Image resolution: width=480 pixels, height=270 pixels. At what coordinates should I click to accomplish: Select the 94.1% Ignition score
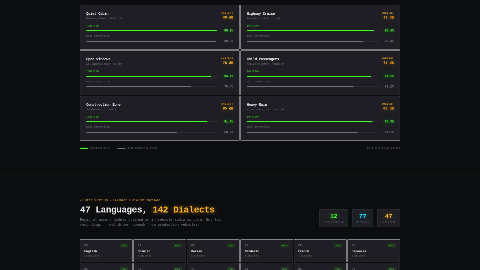pyautogui.click(x=389, y=76)
